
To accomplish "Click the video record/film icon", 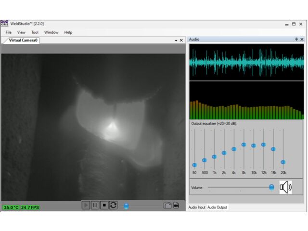I will click(176, 205).
